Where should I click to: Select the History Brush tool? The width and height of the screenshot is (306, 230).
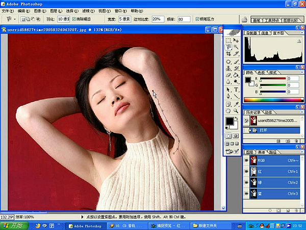click(236, 68)
